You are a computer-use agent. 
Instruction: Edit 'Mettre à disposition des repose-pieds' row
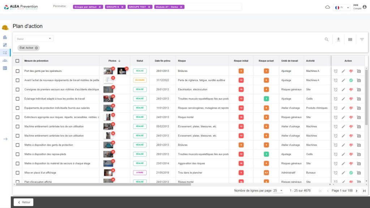pos(343,154)
